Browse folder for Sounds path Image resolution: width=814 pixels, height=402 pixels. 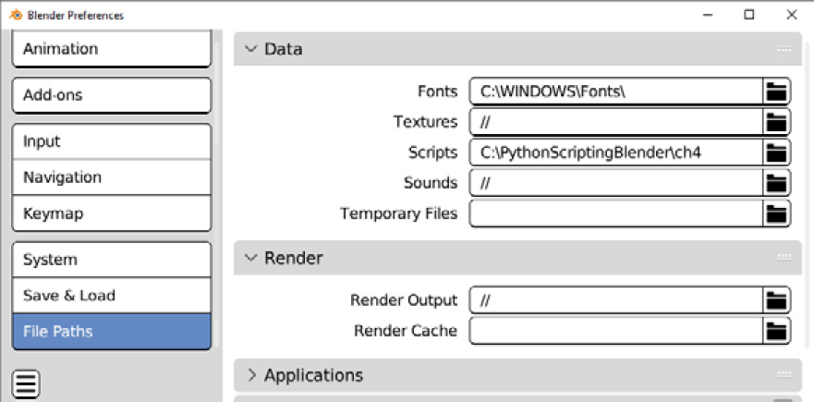[x=777, y=183]
